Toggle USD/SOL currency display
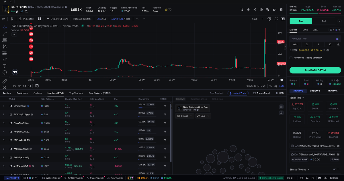This screenshot has width=344, height=181. [x=101, y=19]
